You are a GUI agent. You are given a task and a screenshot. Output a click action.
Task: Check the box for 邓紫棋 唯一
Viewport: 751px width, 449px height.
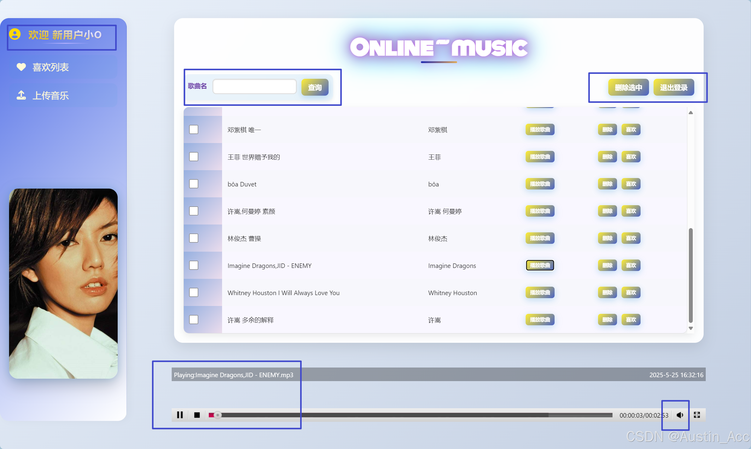coord(194,129)
